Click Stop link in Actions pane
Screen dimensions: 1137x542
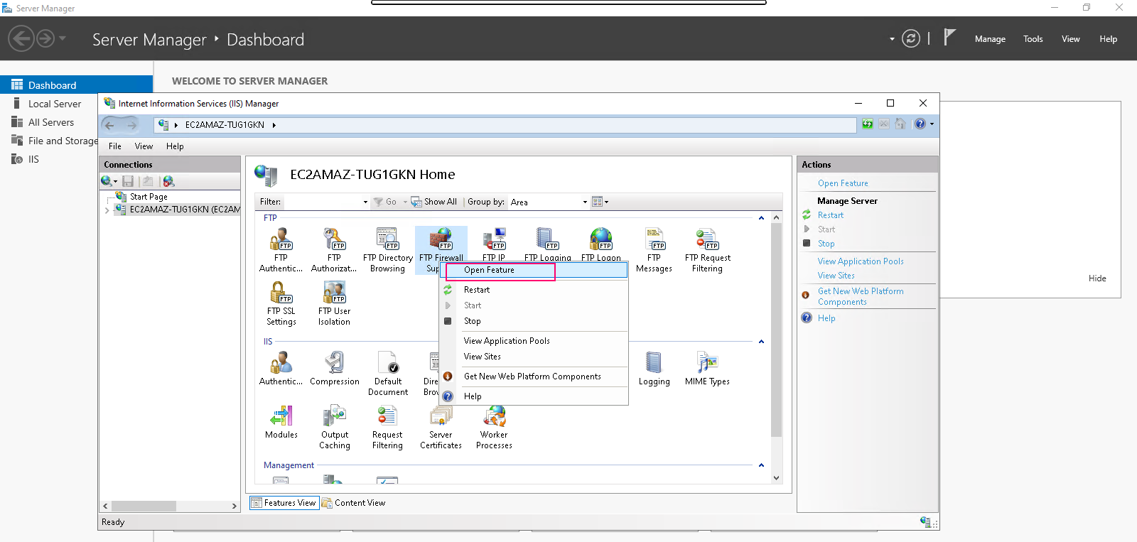tap(826, 244)
